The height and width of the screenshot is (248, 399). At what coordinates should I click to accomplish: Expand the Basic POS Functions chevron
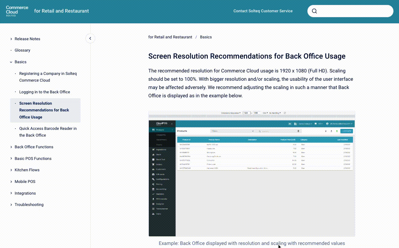pos(11,159)
